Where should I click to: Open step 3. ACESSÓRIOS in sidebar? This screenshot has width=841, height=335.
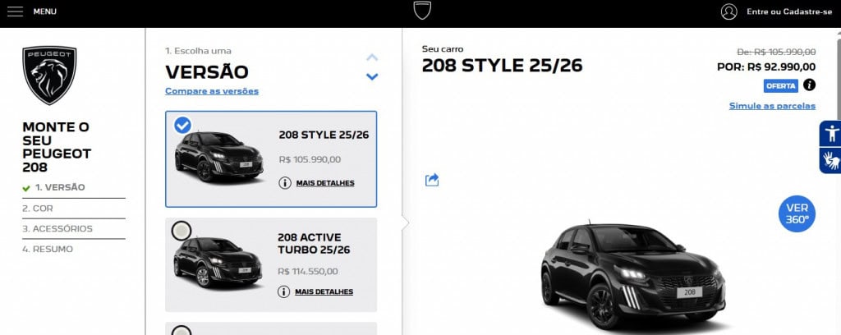tap(57, 228)
